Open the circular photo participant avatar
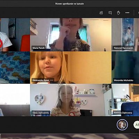The image size is (139, 139). 122,125
